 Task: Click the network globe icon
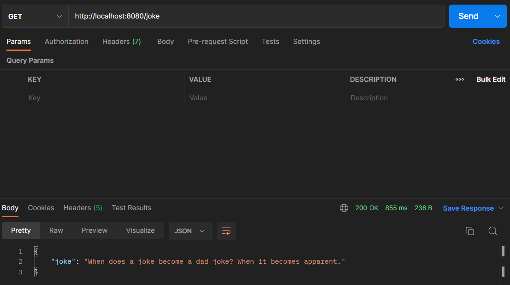[x=344, y=208]
